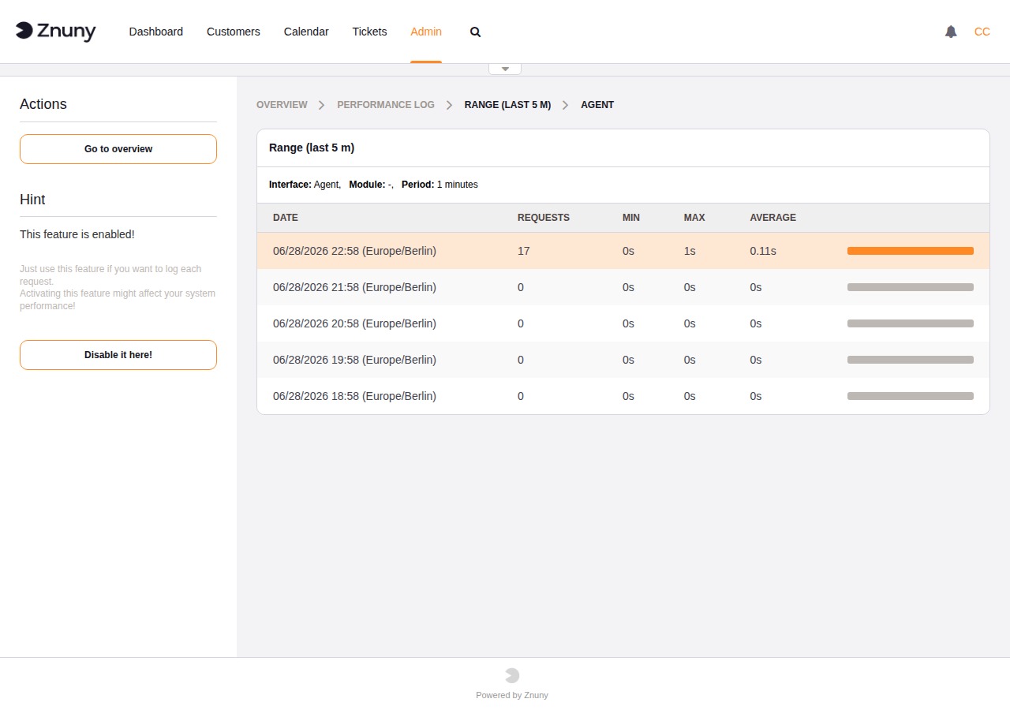Click the Go to overview button

click(x=118, y=149)
